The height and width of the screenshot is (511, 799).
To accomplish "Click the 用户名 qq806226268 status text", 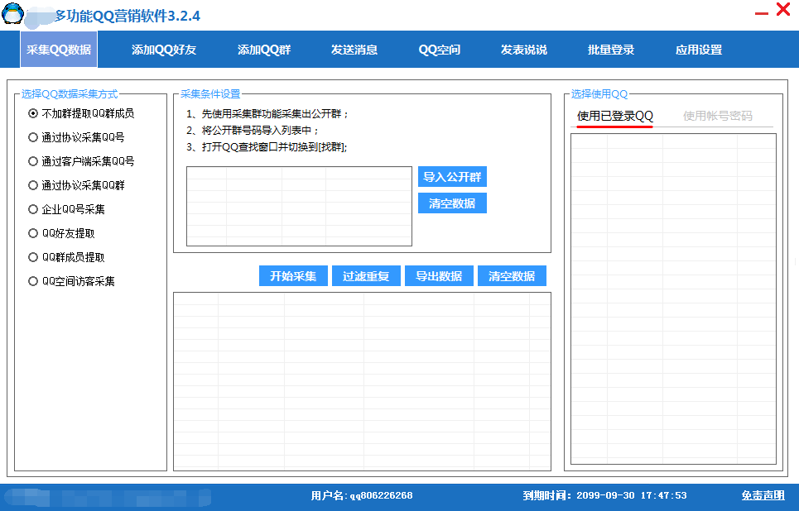I will click(x=362, y=495).
